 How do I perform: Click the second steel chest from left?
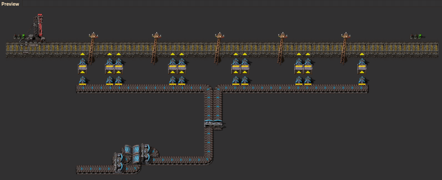click(x=109, y=69)
